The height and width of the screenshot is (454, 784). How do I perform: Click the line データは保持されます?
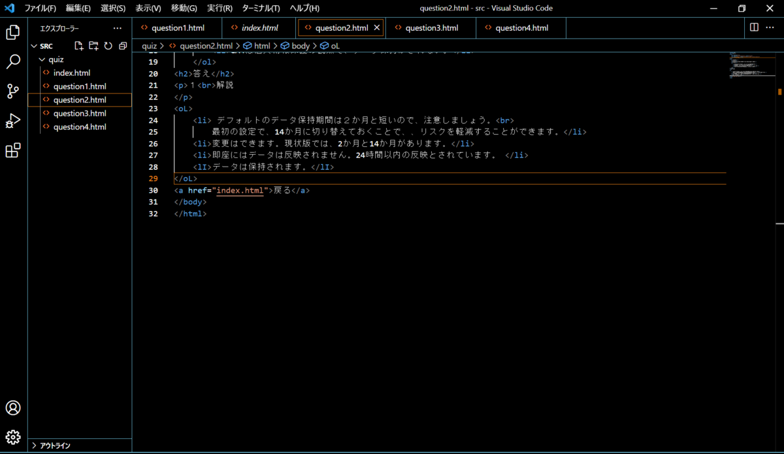pos(263,167)
